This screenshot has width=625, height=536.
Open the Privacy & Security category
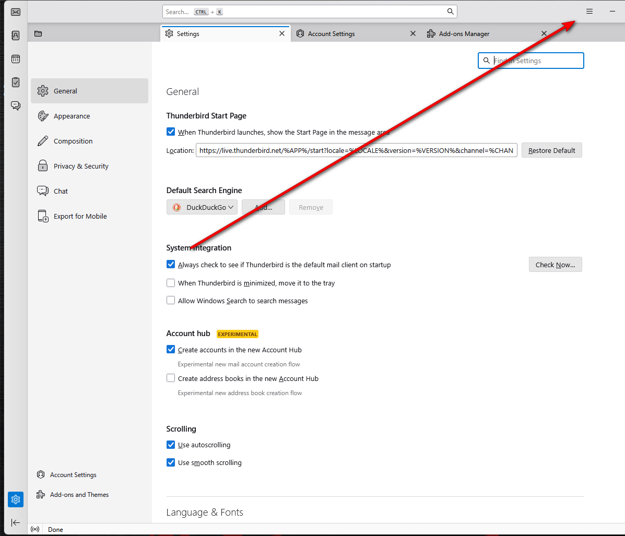coord(89,166)
